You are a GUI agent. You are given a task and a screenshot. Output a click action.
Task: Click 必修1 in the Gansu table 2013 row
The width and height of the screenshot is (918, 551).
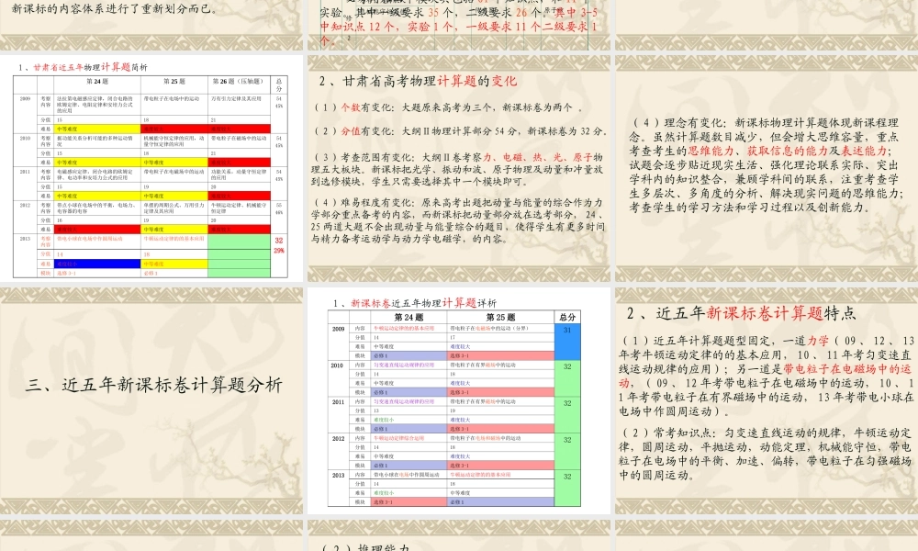(x=151, y=274)
